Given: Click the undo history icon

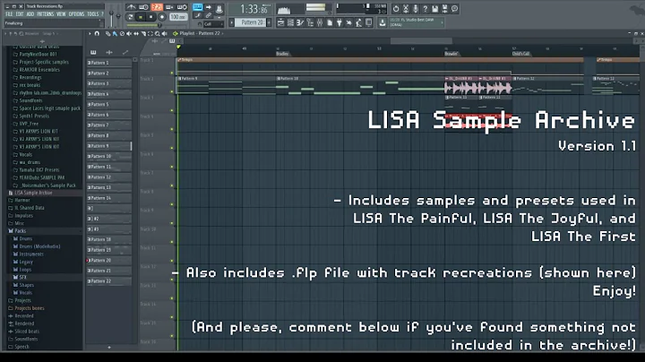Looking at the screenshot, I should click(396, 9).
